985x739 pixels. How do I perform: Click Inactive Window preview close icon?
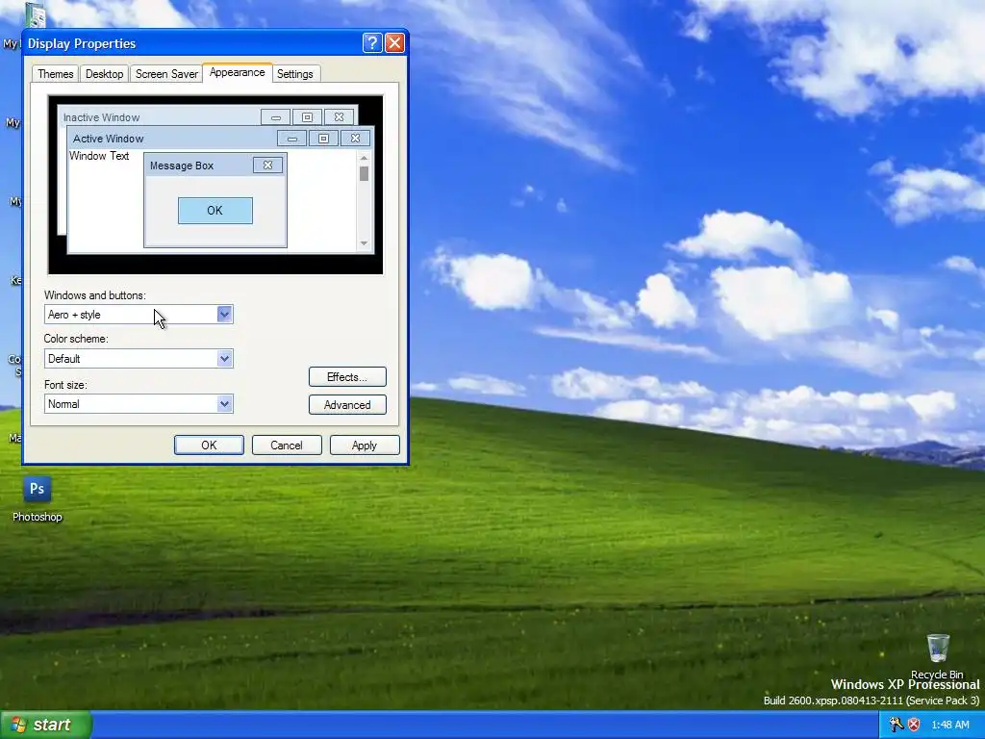coord(339,117)
